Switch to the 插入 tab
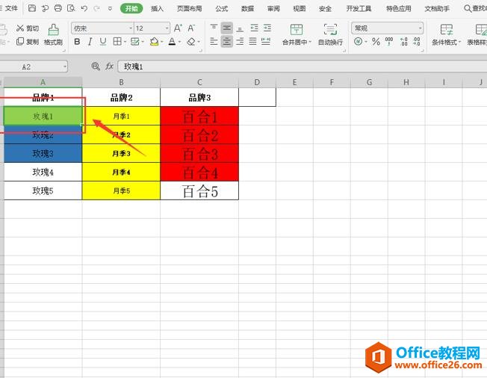The width and height of the screenshot is (487, 378). 157,9
